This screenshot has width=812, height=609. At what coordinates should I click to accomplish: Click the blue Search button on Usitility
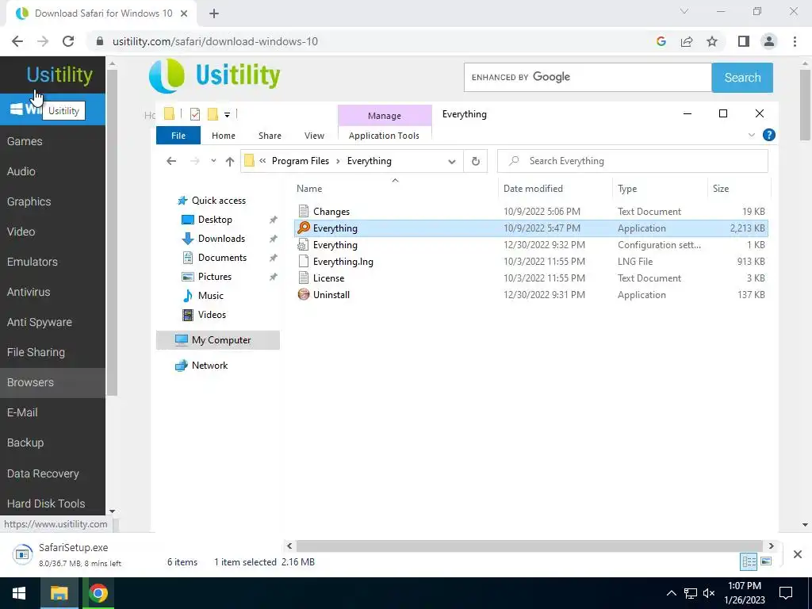click(742, 78)
